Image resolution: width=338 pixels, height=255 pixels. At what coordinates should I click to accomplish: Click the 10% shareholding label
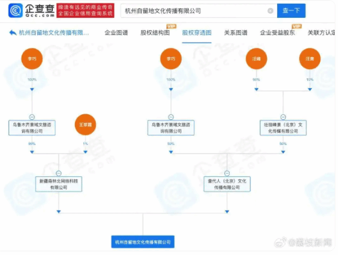coord(310,80)
